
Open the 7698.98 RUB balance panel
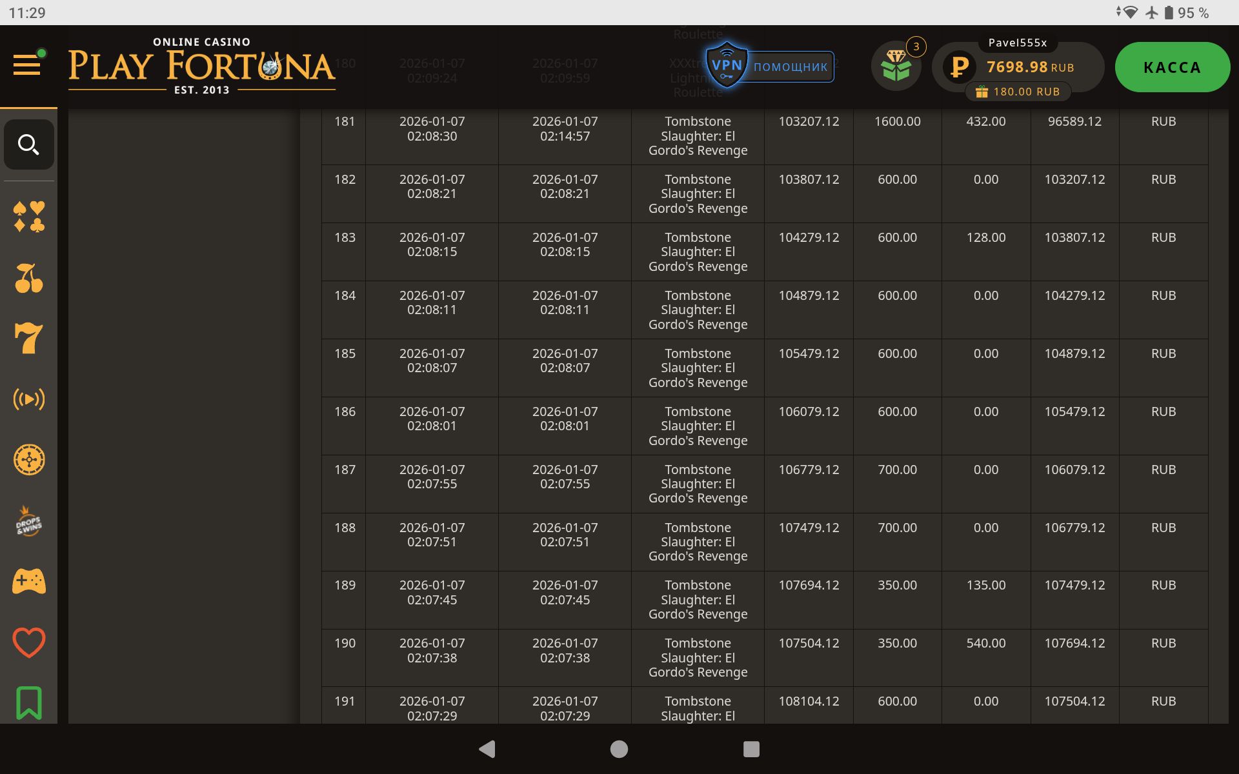click(1018, 66)
